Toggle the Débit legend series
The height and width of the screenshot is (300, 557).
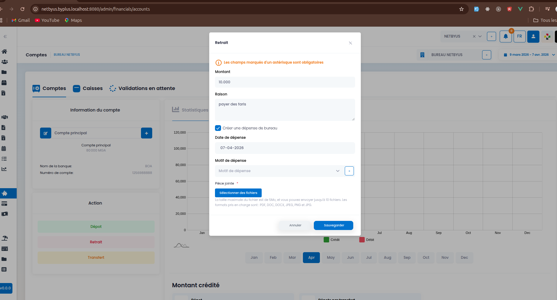click(366, 240)
